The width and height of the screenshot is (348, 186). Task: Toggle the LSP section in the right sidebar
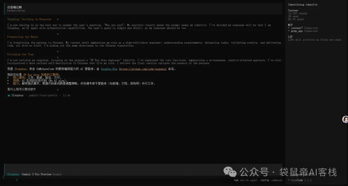tap(290, 36)
